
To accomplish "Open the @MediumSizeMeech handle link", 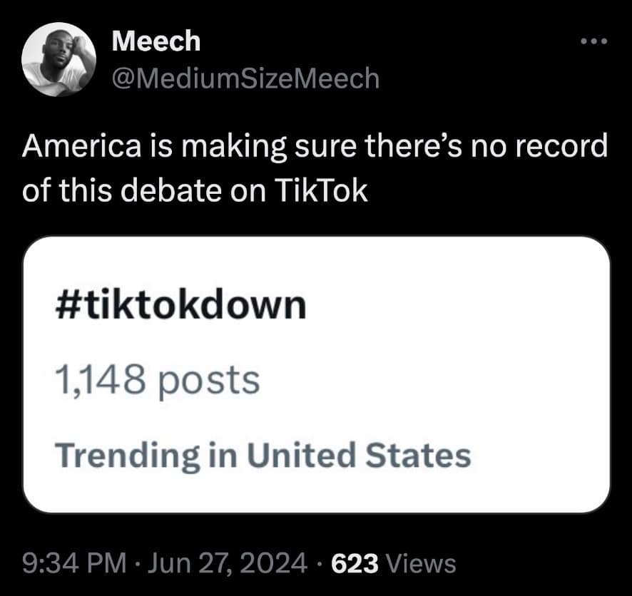I will tap(245, 77).
